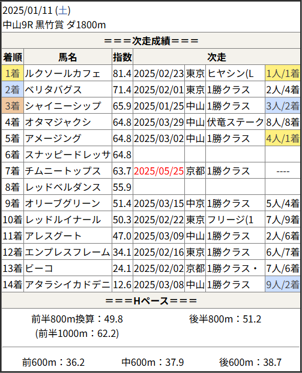The image size is (302, 373).
Task: Open next race date 2025/02/23
Action: pyautogui.click(x=159, y=73)
